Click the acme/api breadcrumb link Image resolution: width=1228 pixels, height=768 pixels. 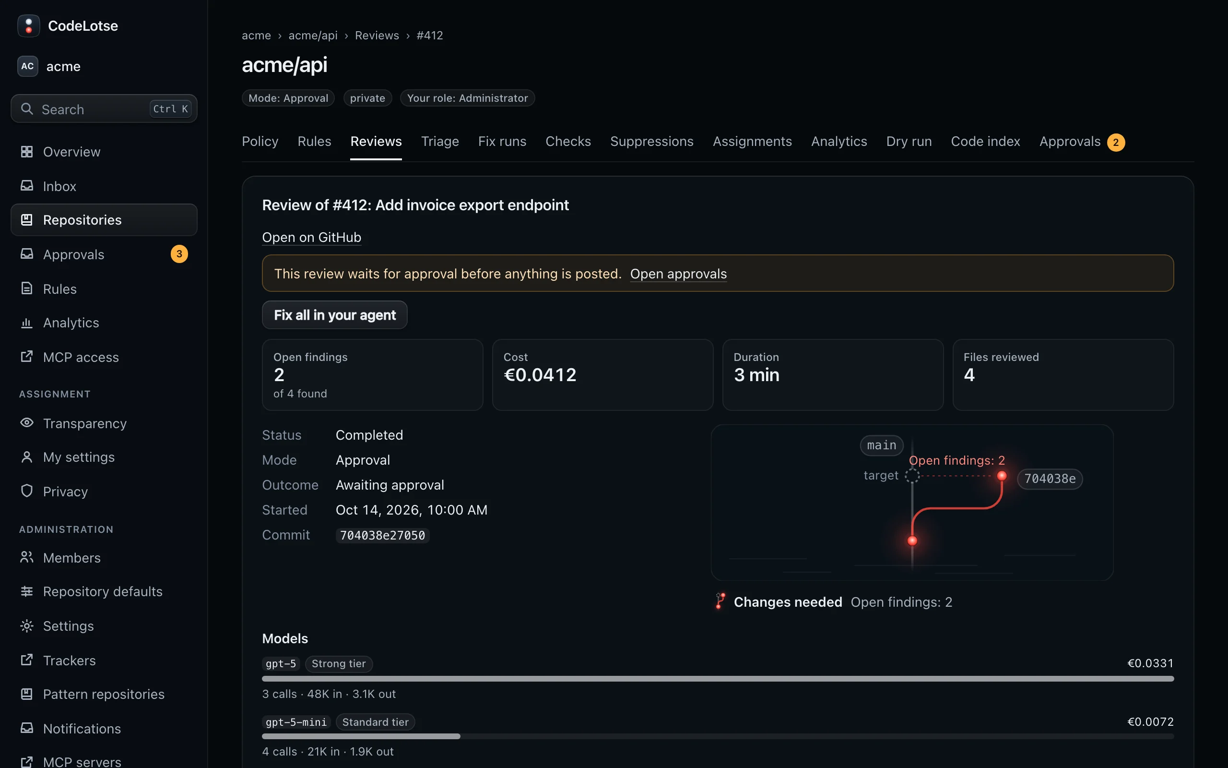[x=313, y=36]
